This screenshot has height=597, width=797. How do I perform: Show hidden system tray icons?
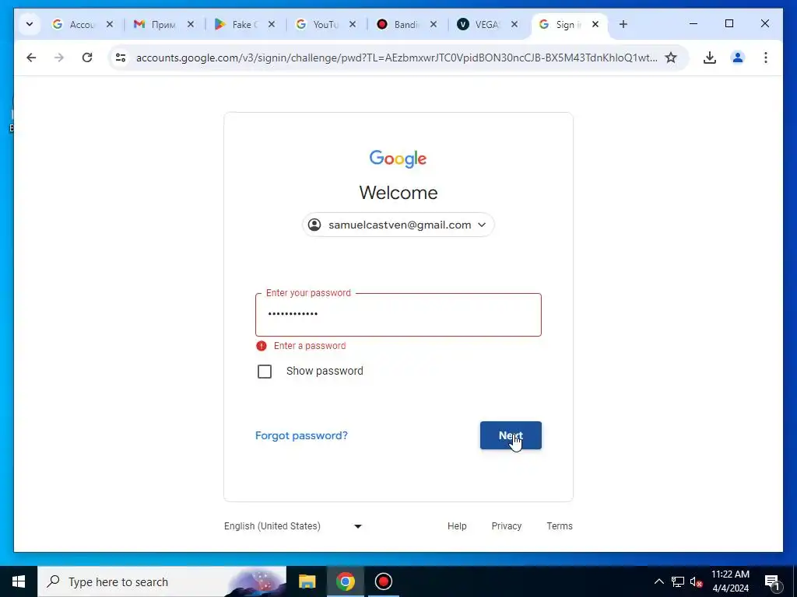click(658, 581)
